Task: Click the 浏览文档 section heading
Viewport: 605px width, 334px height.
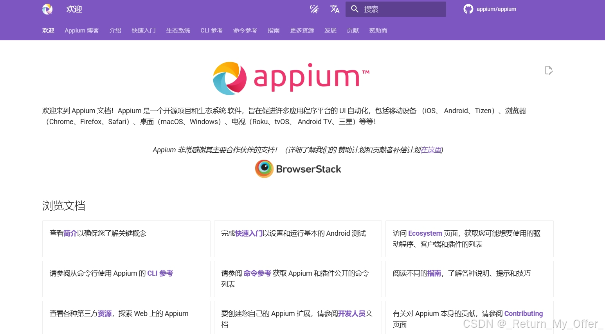Action: [x=64, y=206]
